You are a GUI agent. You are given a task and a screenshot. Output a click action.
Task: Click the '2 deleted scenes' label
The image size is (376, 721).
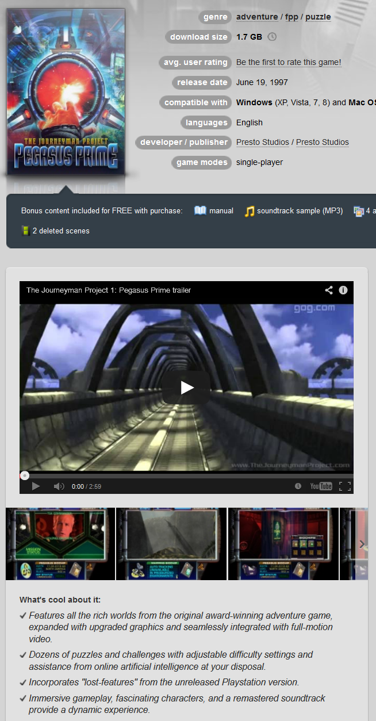[61, 231]
